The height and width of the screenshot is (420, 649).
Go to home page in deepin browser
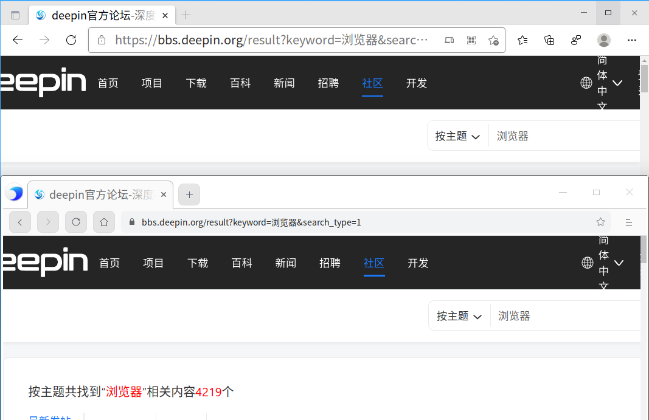point(104,222)
